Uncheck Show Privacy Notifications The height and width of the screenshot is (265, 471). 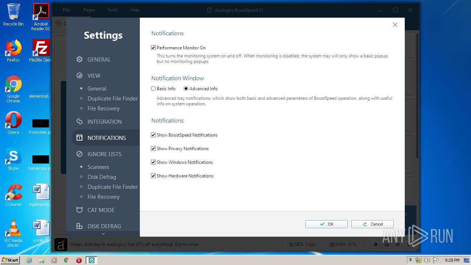pos(153,149)
